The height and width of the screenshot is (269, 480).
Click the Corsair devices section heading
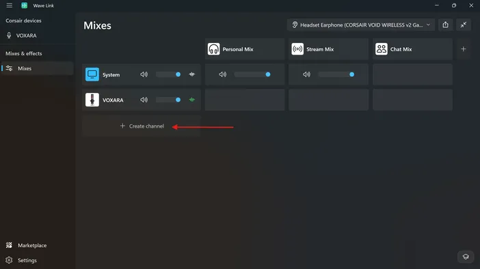[x=23, y=20]
